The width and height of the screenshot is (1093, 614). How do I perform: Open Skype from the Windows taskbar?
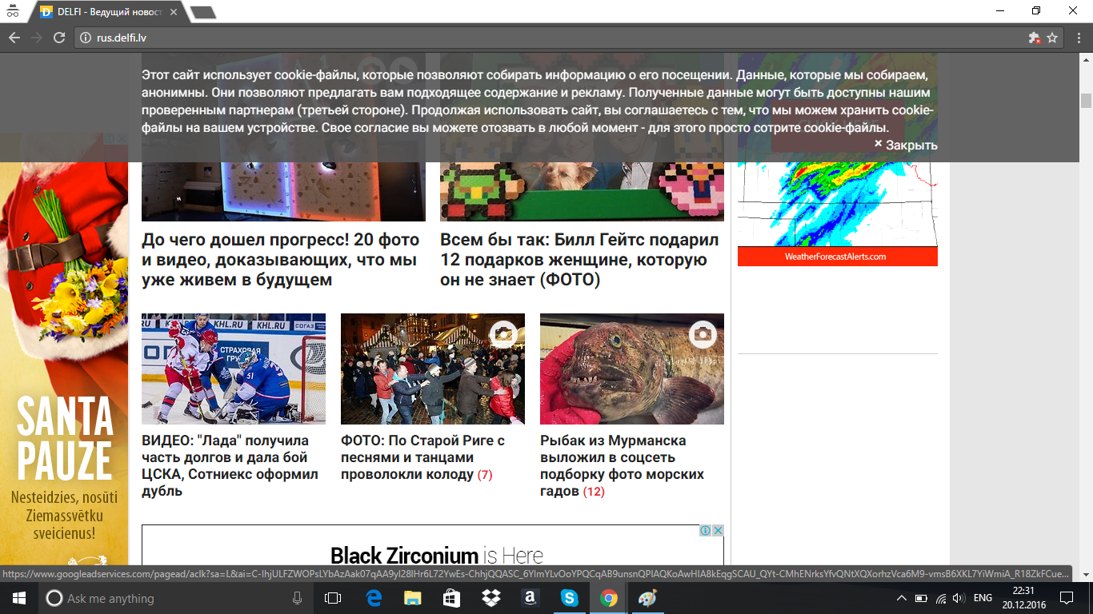[569, 598]
